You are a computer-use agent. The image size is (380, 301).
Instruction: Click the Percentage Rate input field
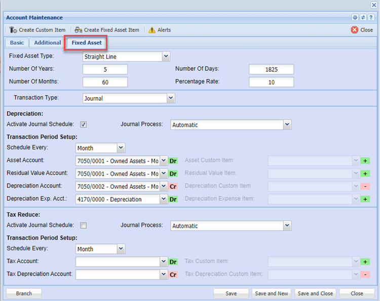coord(271,82)
